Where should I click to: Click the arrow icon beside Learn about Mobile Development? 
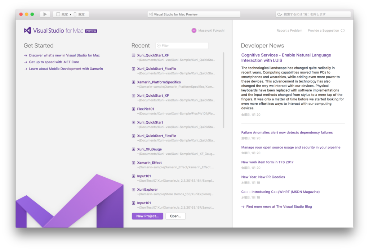point(26,69)
